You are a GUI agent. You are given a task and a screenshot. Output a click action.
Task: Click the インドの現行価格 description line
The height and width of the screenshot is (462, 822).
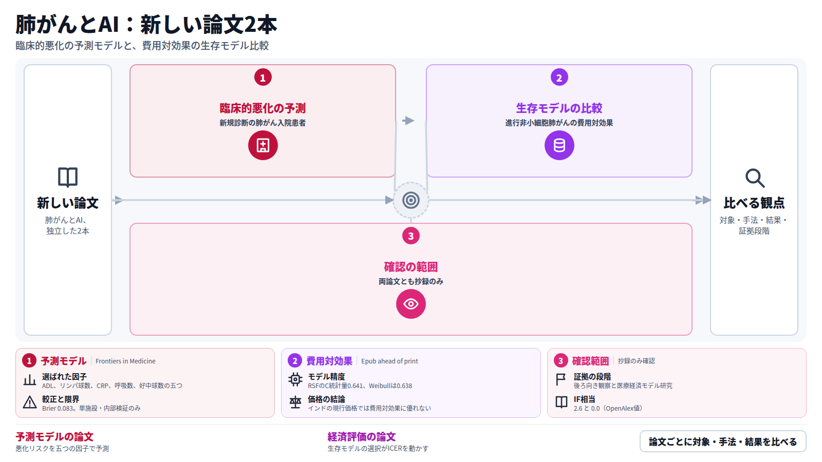pyautogui.click(x=369, y=409)
